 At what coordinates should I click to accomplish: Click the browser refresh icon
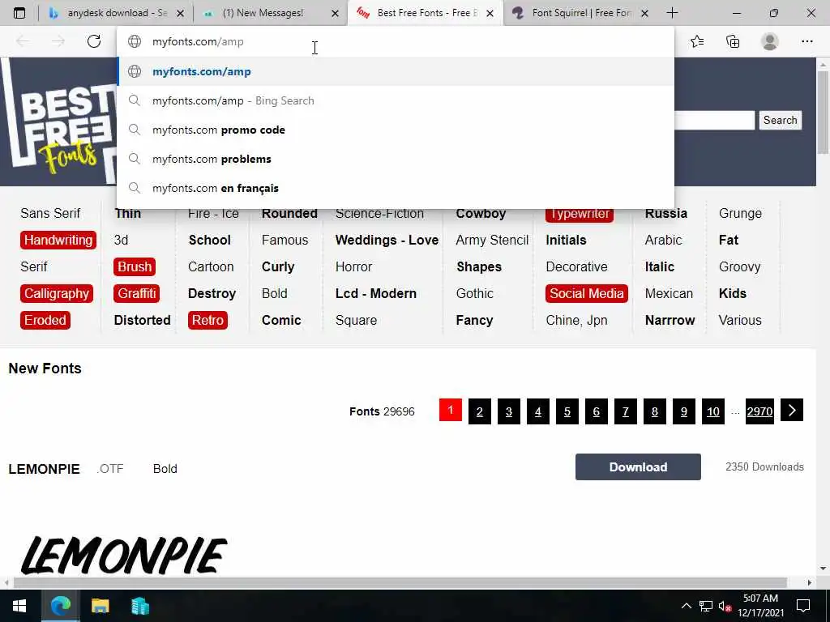point(94,41)
